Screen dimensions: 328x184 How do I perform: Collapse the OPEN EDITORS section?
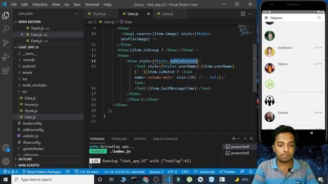tap(29, 21)
